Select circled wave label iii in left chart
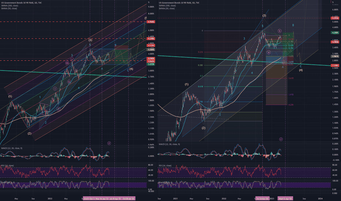Viewport: 341px width, 201px height. click(x=67, y=63)
